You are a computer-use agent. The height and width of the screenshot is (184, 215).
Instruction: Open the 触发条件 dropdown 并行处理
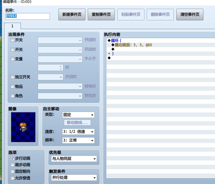[x=74, y=178]
